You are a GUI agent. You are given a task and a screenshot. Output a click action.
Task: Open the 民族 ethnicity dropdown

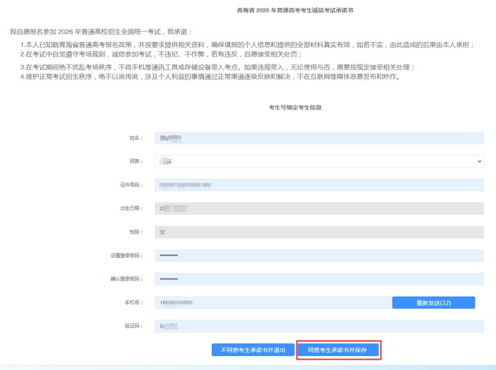pyautogui.click(x=319, y=161)
